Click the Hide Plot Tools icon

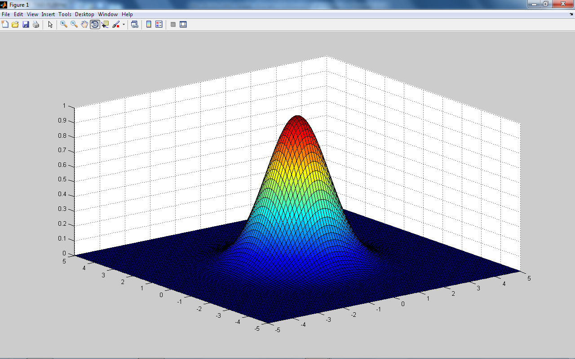click(173, 24)
